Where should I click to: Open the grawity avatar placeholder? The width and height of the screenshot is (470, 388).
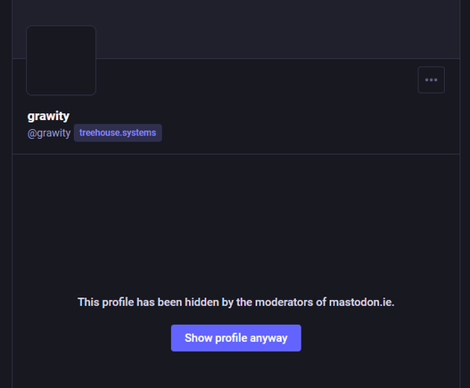click(x=62, y=61)
